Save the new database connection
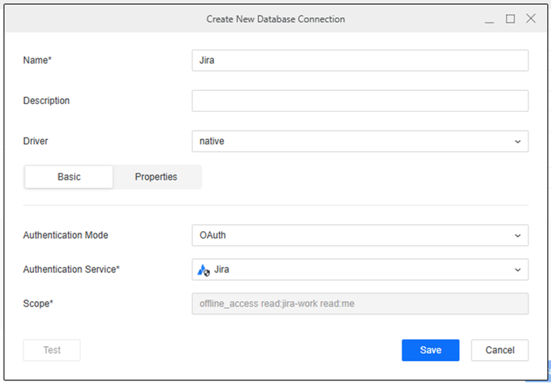551x385 pixels. (430, 351)
